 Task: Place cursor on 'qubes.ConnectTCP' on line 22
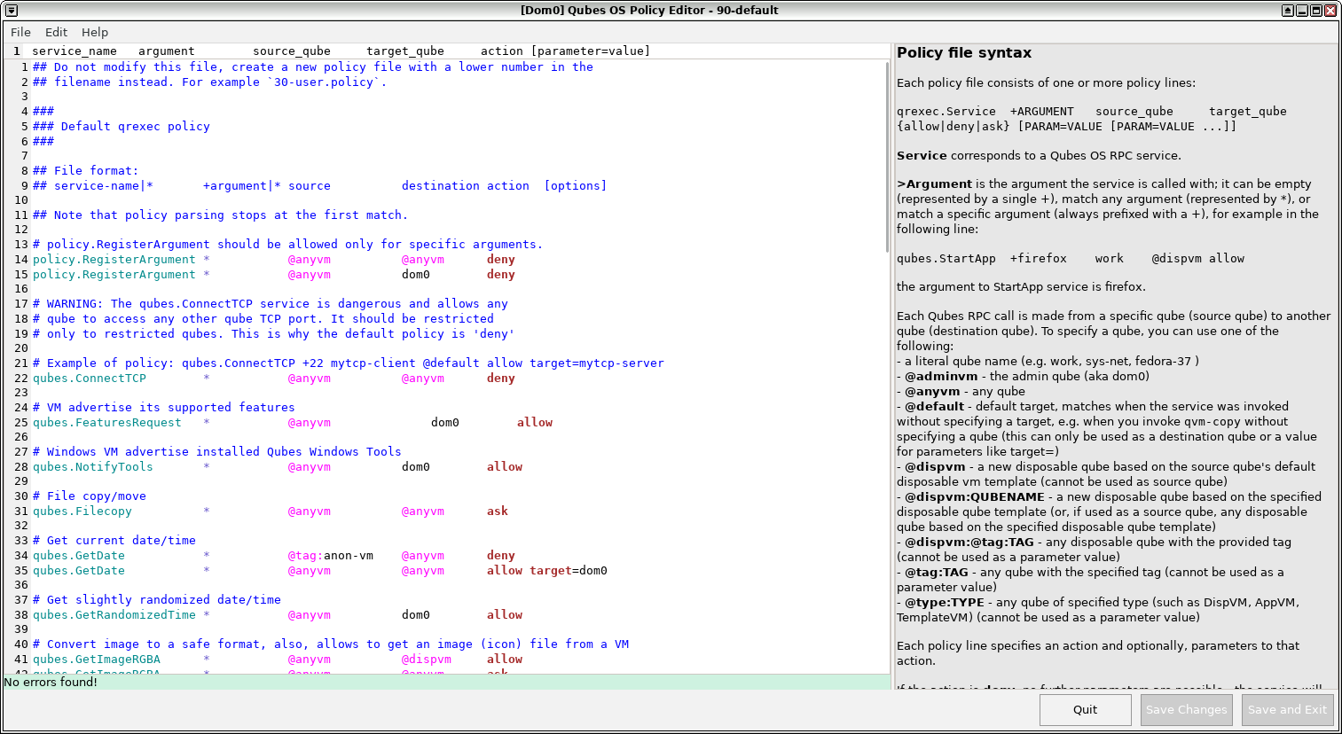(90, 378)
